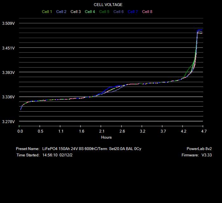Select the dark green Cell 5 legend
Image resolution: width=222 pixels, height=203 pixels.
coord(104,12)
